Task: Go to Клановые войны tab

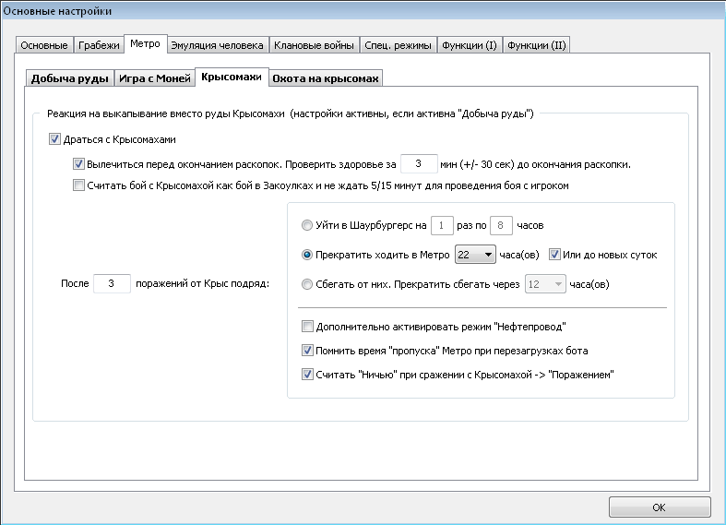Action: click(x=314, y=45)
